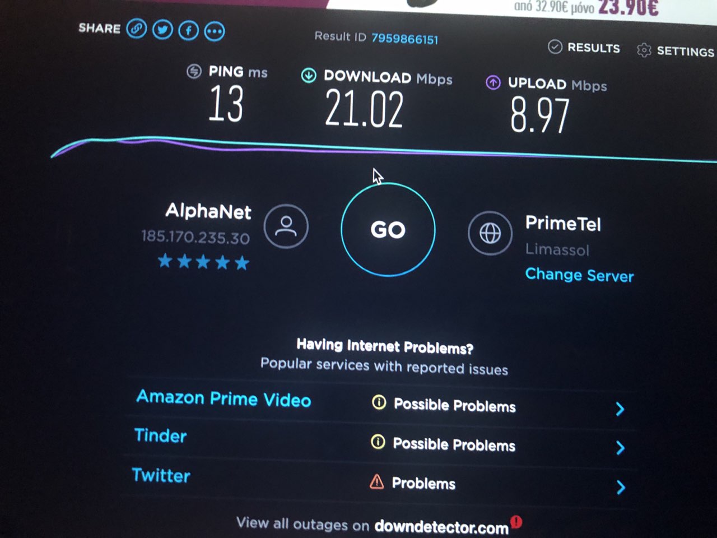Start speed test with GO button
Screen dimensions: 717x538
[388, 230]
